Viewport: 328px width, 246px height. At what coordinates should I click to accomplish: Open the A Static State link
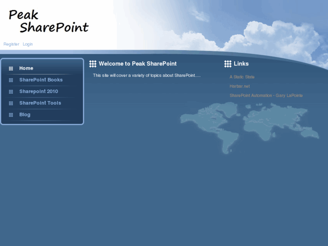point(242,77)
